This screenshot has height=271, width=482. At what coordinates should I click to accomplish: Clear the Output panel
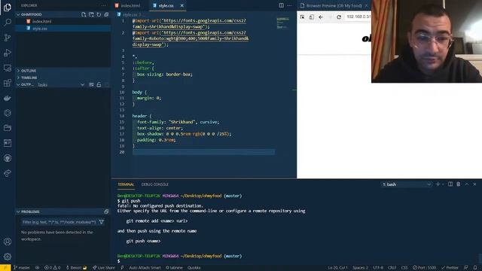point(91,84)
